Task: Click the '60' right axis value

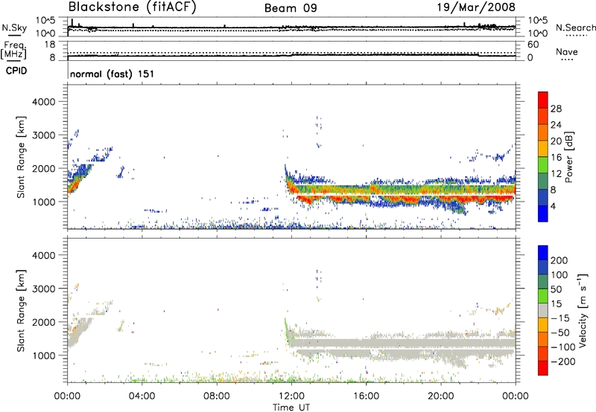Action: [533, 45]
